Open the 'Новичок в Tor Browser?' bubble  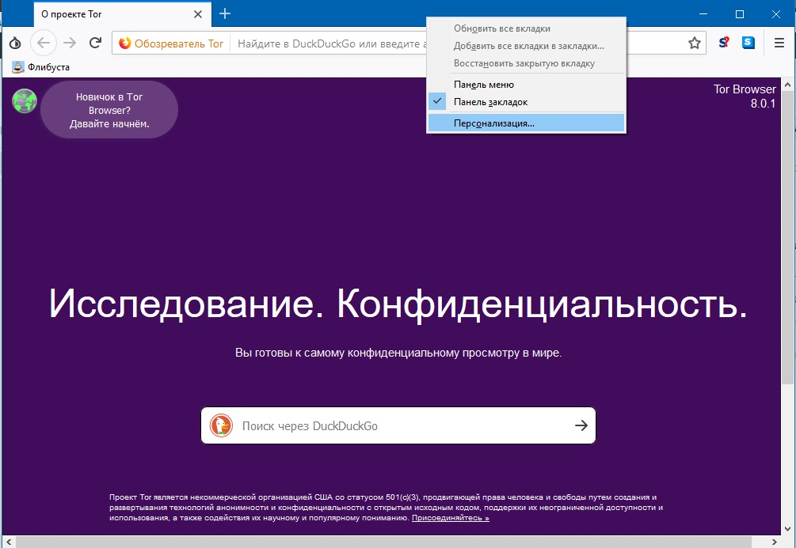pyautogui.click(x=109, y=110)
